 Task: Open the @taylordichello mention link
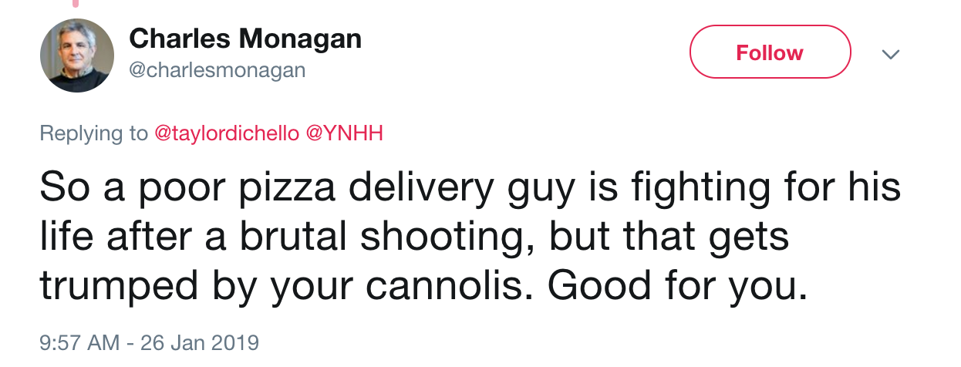(227, 133)
